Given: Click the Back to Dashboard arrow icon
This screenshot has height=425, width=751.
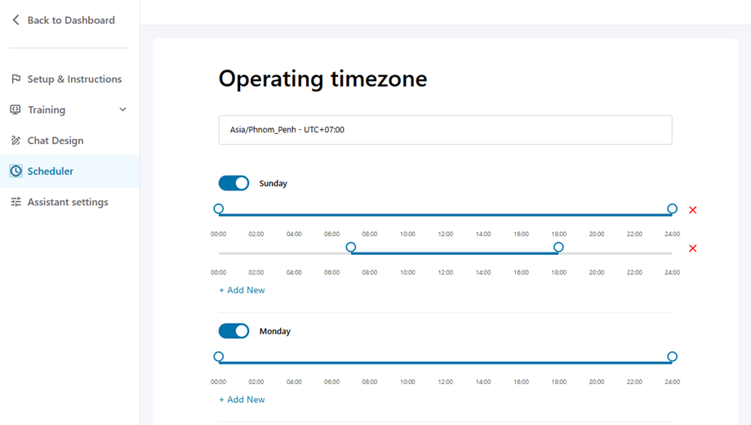Looking at the screenshot, I should (16, 20).
